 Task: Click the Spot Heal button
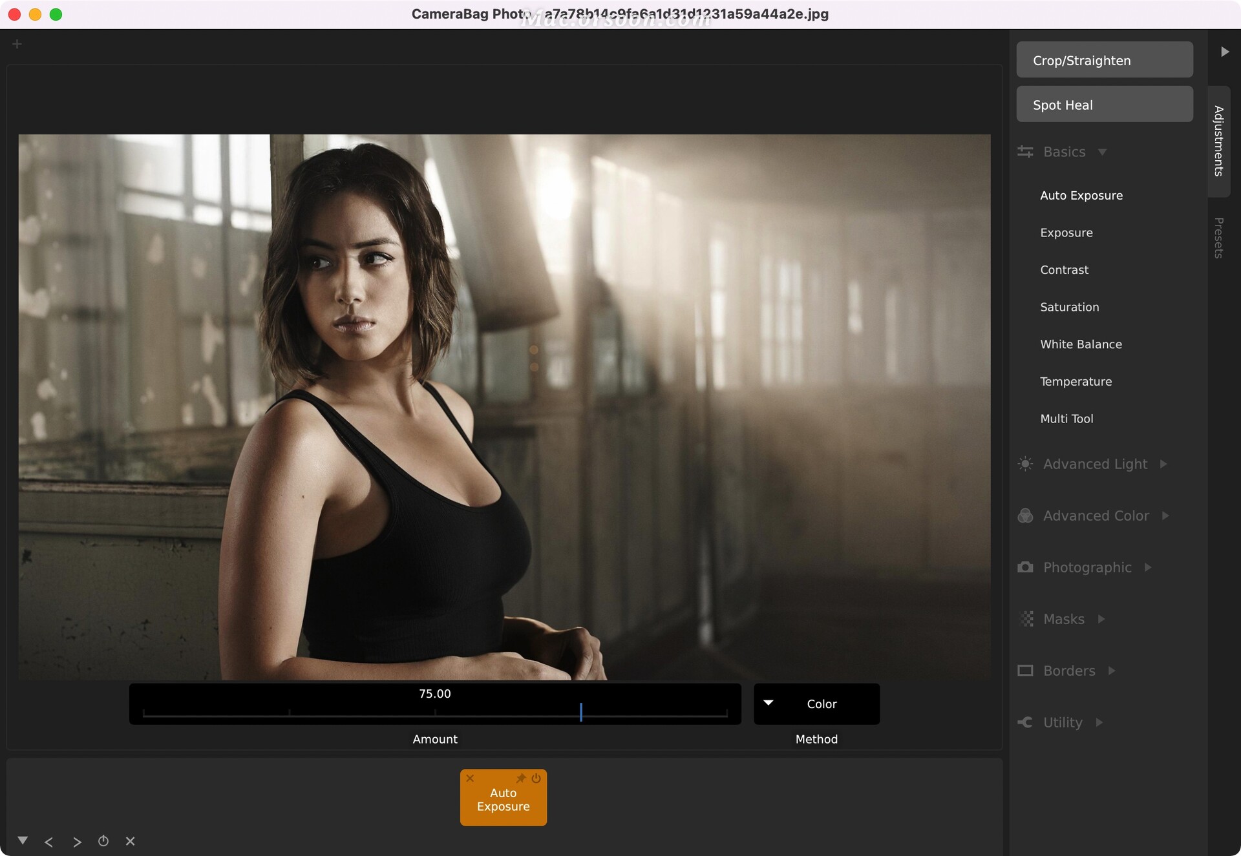[1104, 105]
